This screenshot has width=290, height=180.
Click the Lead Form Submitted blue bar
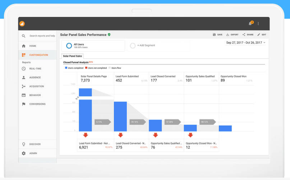click(120, 116)
